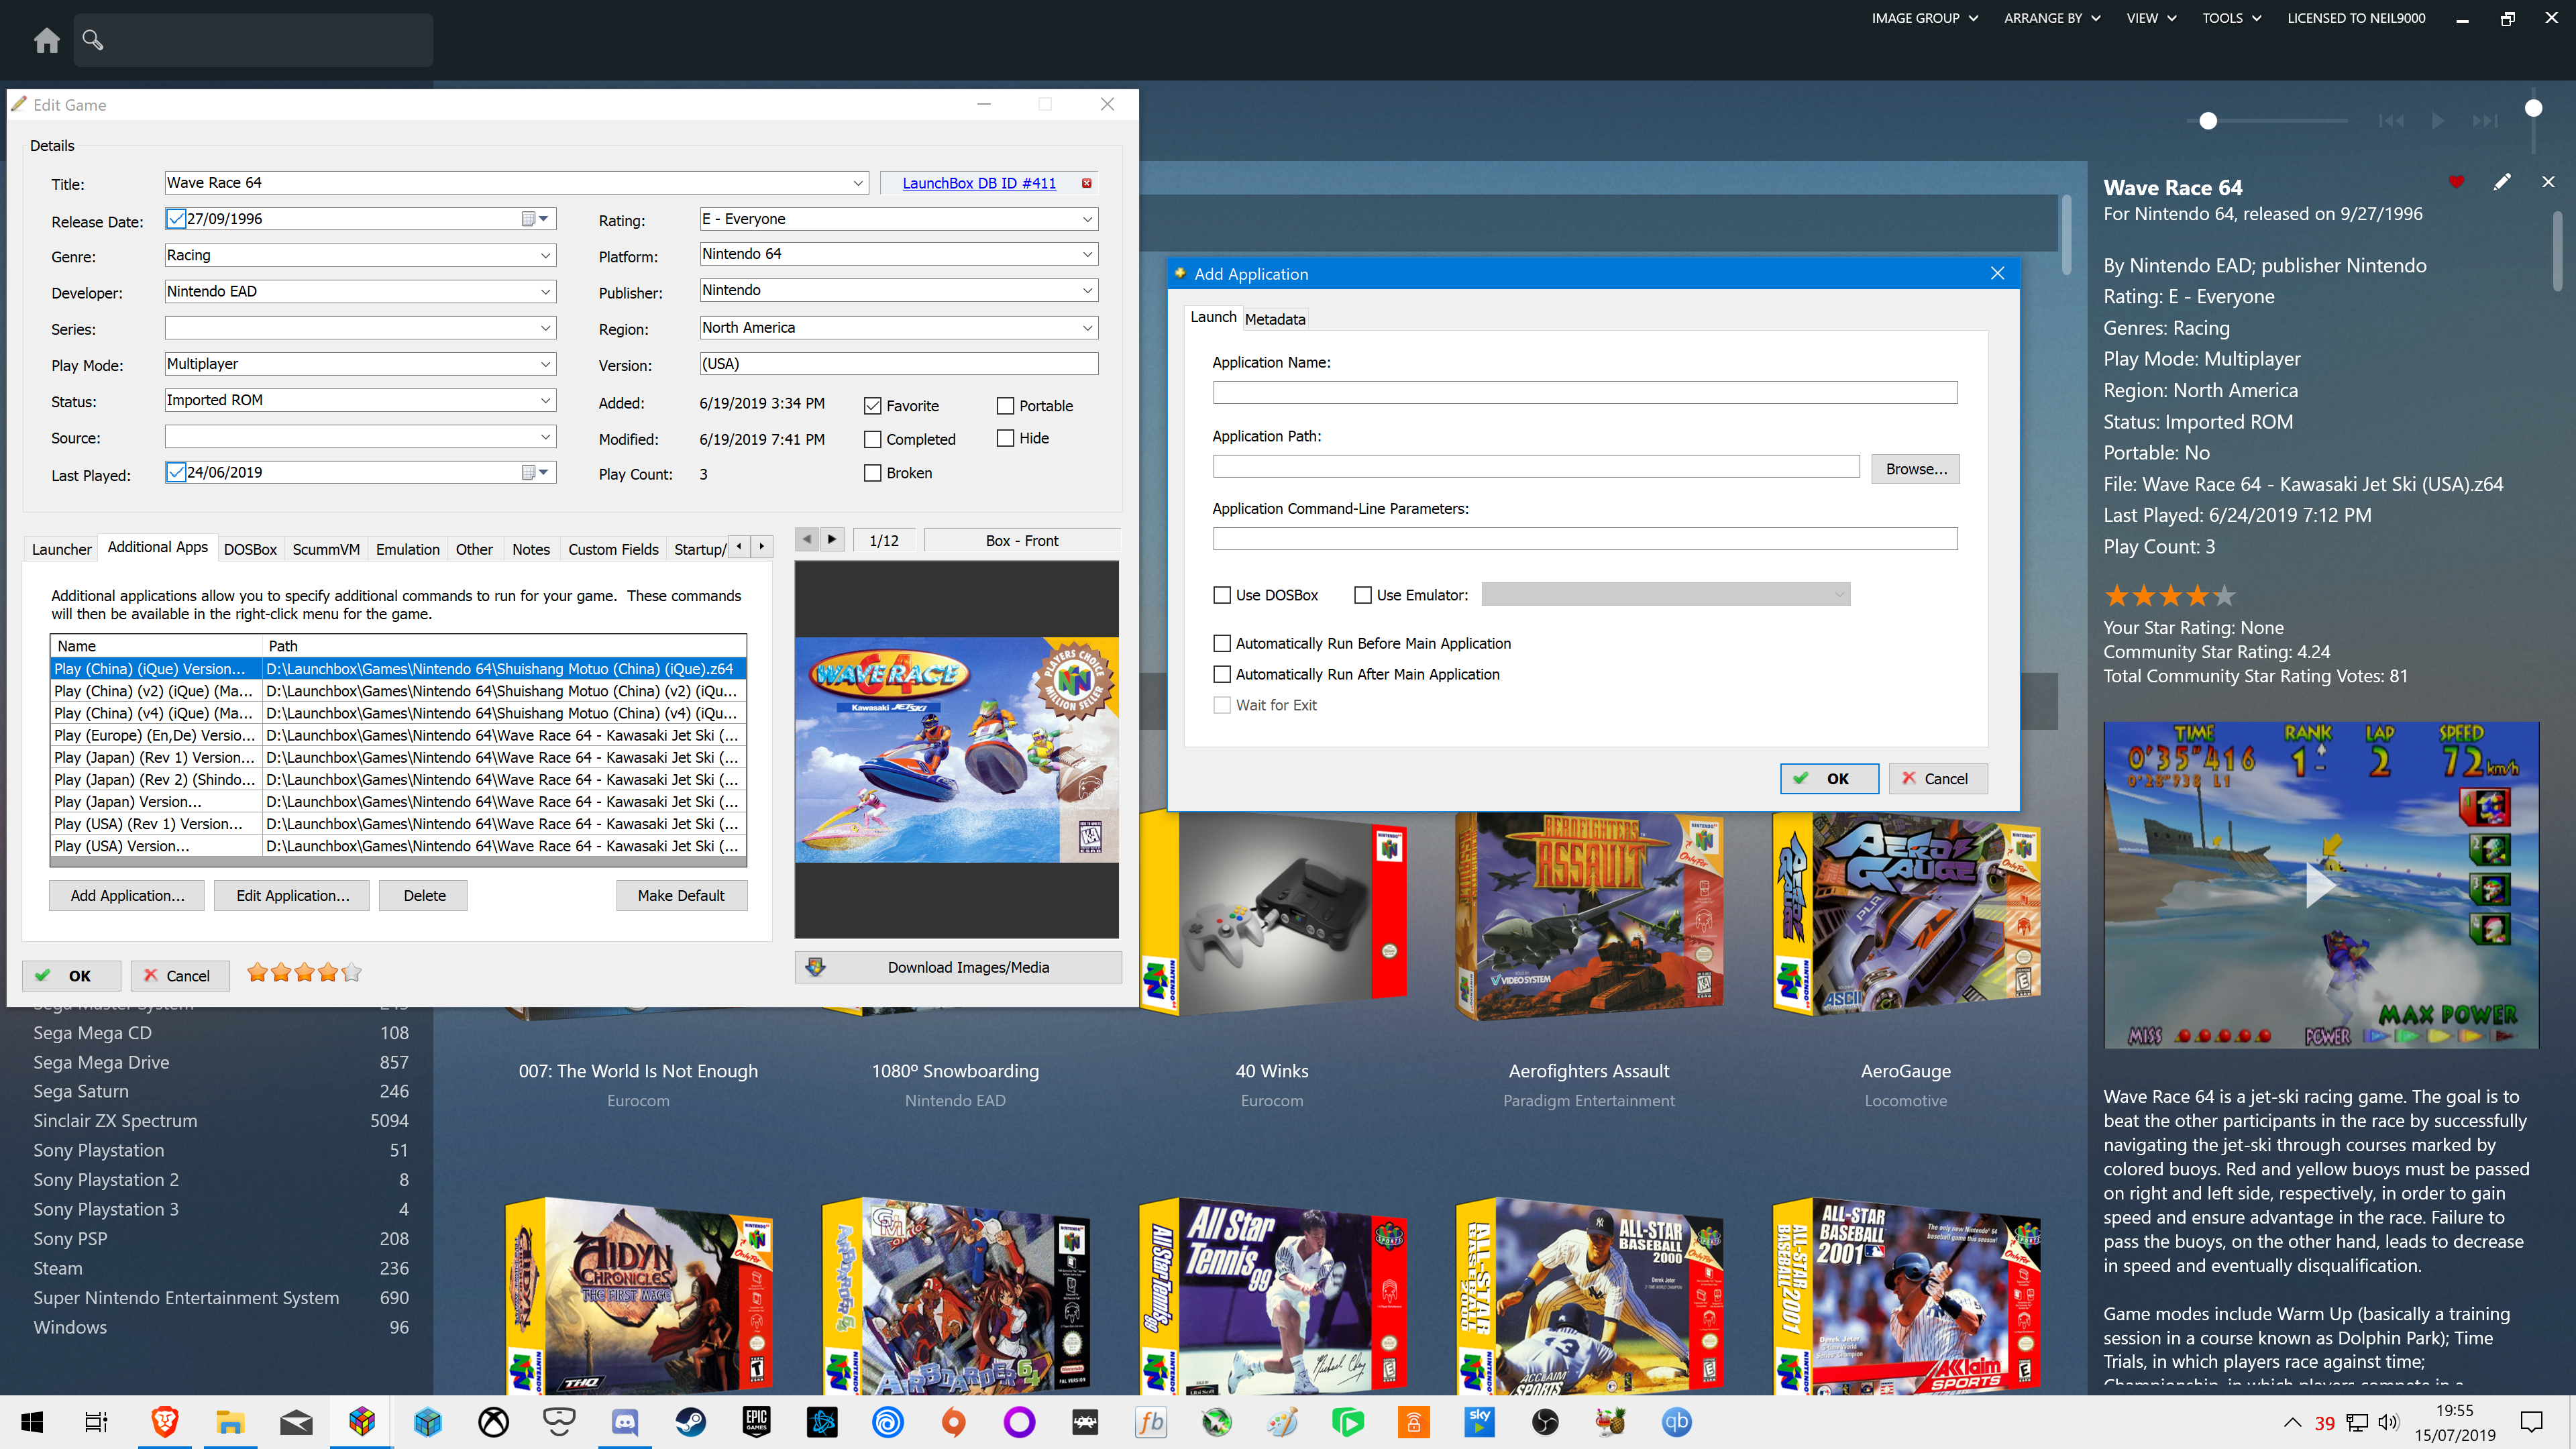Switch to the Launcher tab

point(62,549)
